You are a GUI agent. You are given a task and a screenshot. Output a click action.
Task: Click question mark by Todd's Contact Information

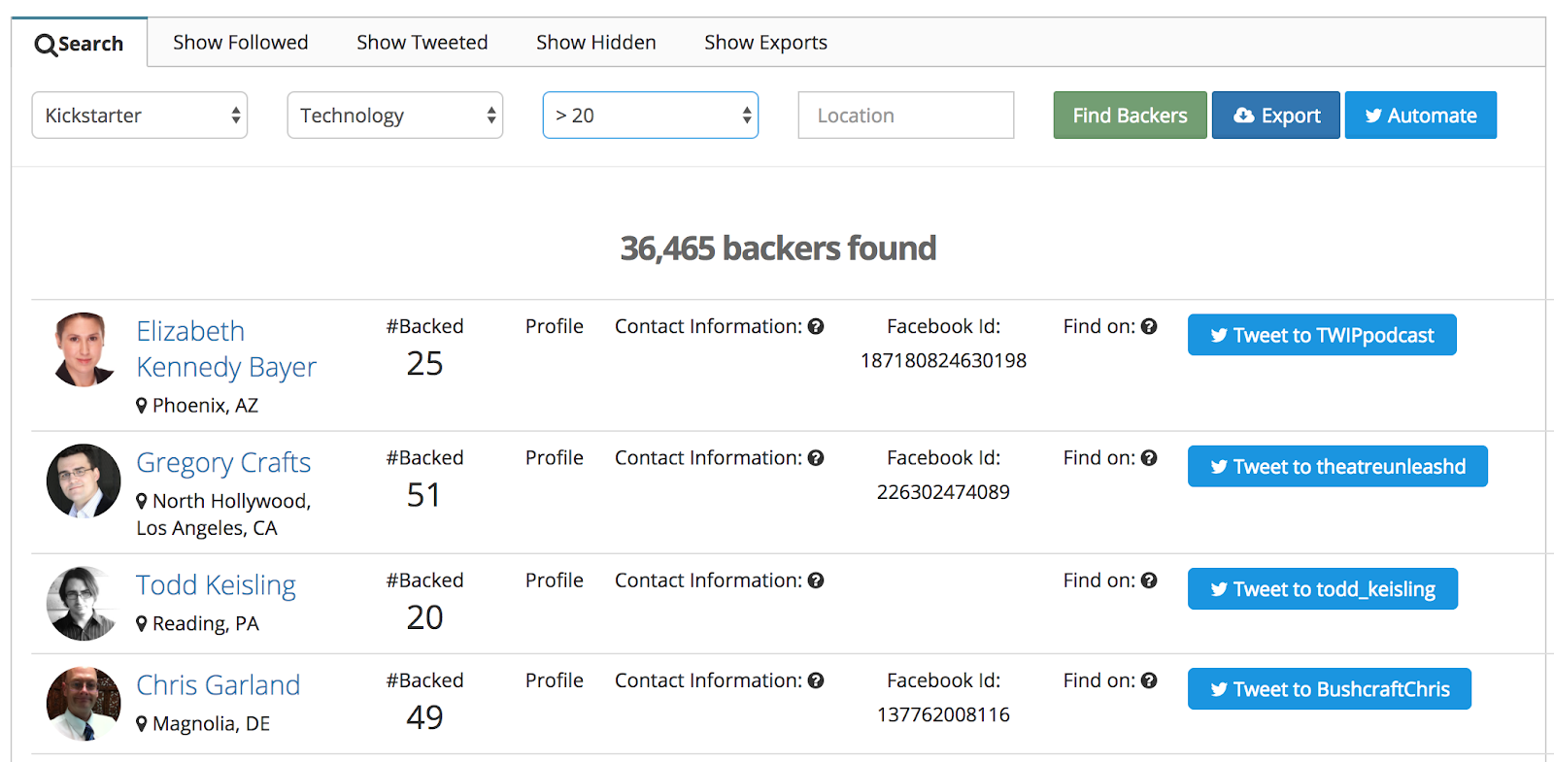coord(816,580)
